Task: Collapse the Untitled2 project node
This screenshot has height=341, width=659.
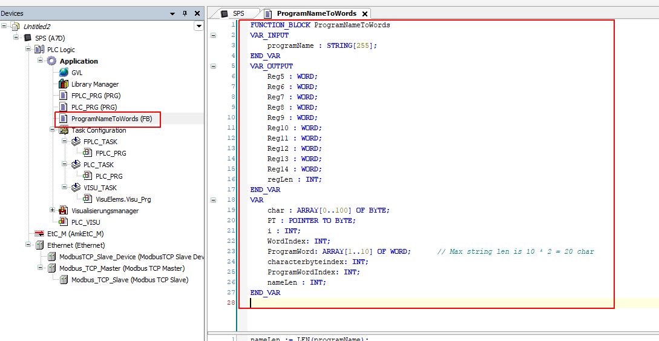Action: [x=5, y=27]
